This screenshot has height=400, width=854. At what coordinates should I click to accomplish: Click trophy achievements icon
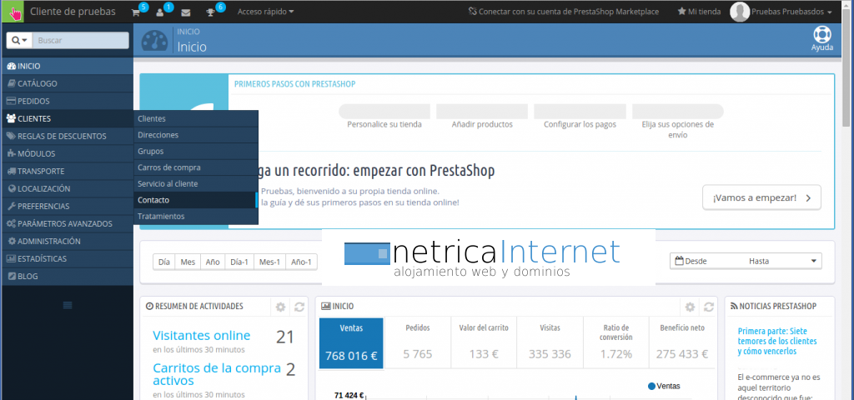(211, 12)
